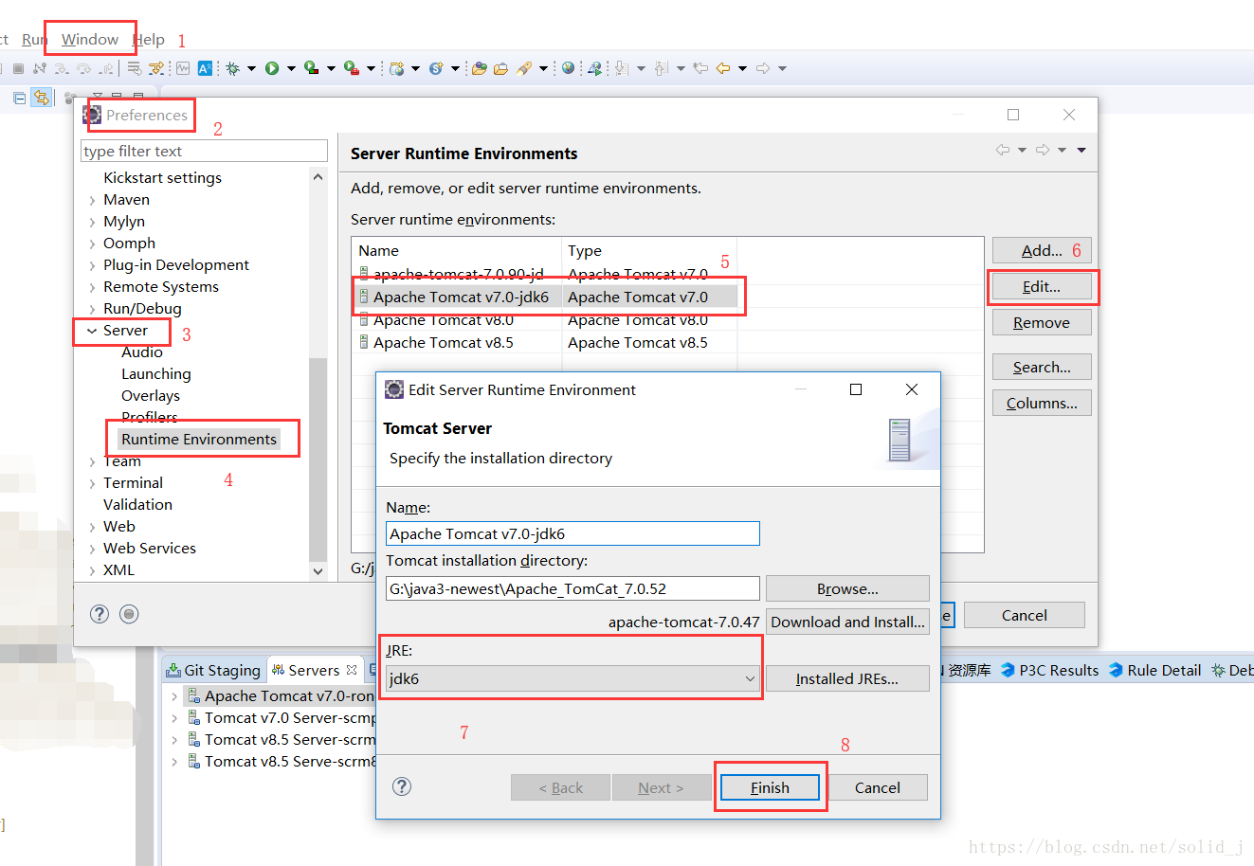Click the Preferences dialog help question icon
1254x866 pixels.
(x=100, y=614)
